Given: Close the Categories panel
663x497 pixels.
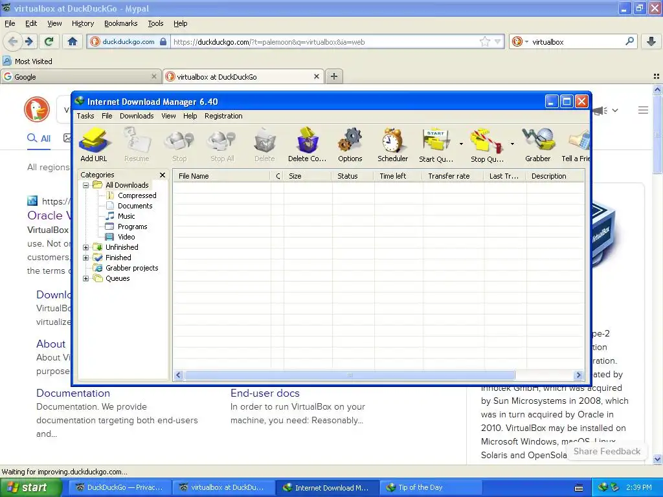Looking at the screenshot, I should point(163,175).
